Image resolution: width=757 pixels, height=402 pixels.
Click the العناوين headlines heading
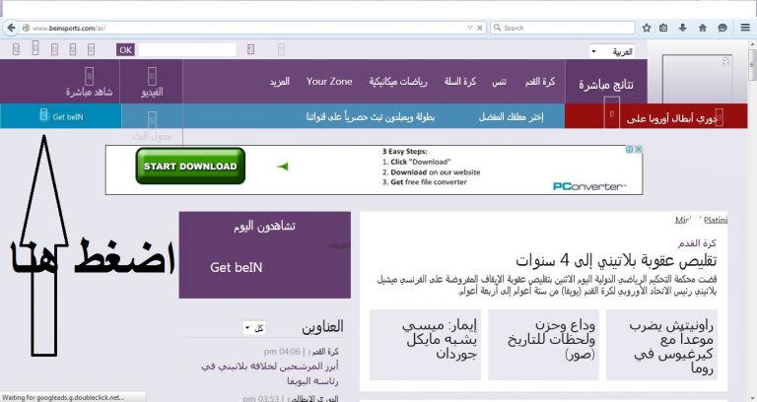(x=322, y=327)
